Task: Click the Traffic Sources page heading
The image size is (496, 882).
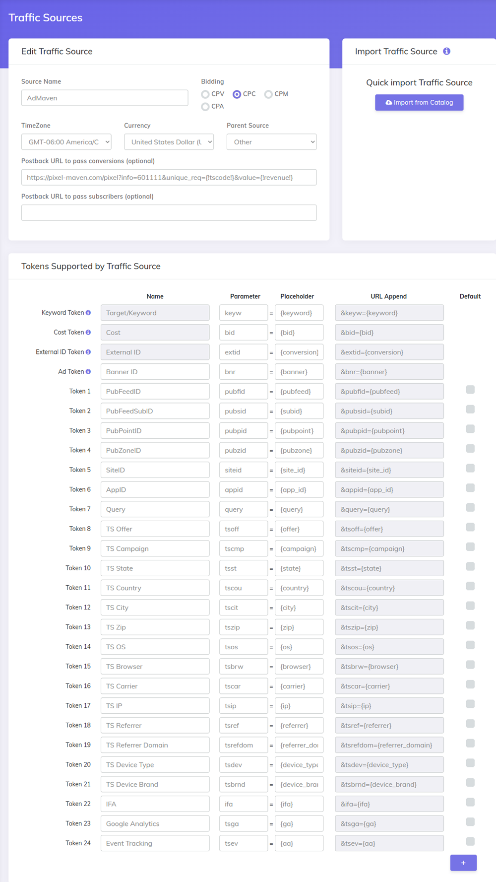Action: (x=46, y=18)
